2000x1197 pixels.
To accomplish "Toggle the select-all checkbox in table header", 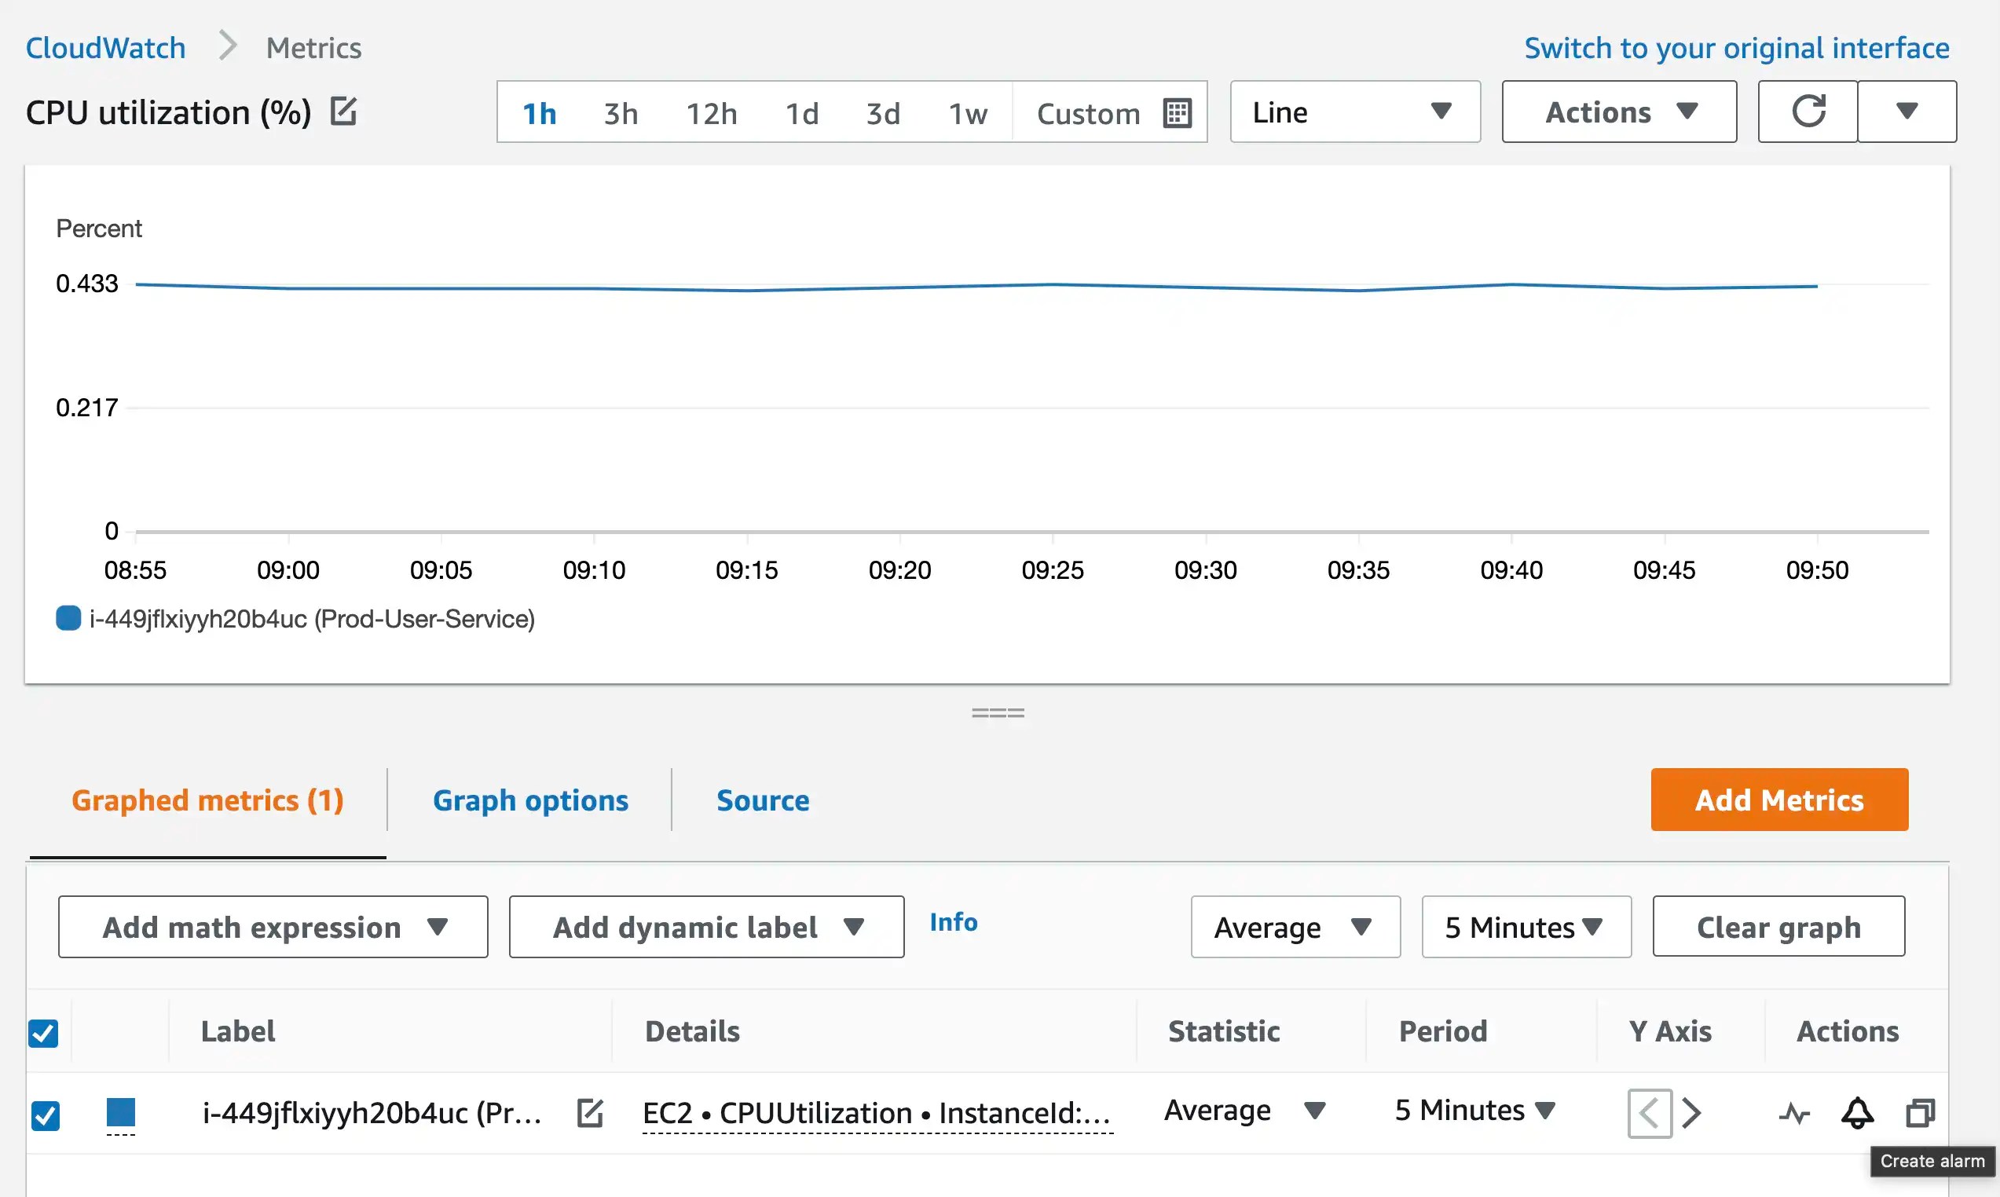I will click(44, 1033).
